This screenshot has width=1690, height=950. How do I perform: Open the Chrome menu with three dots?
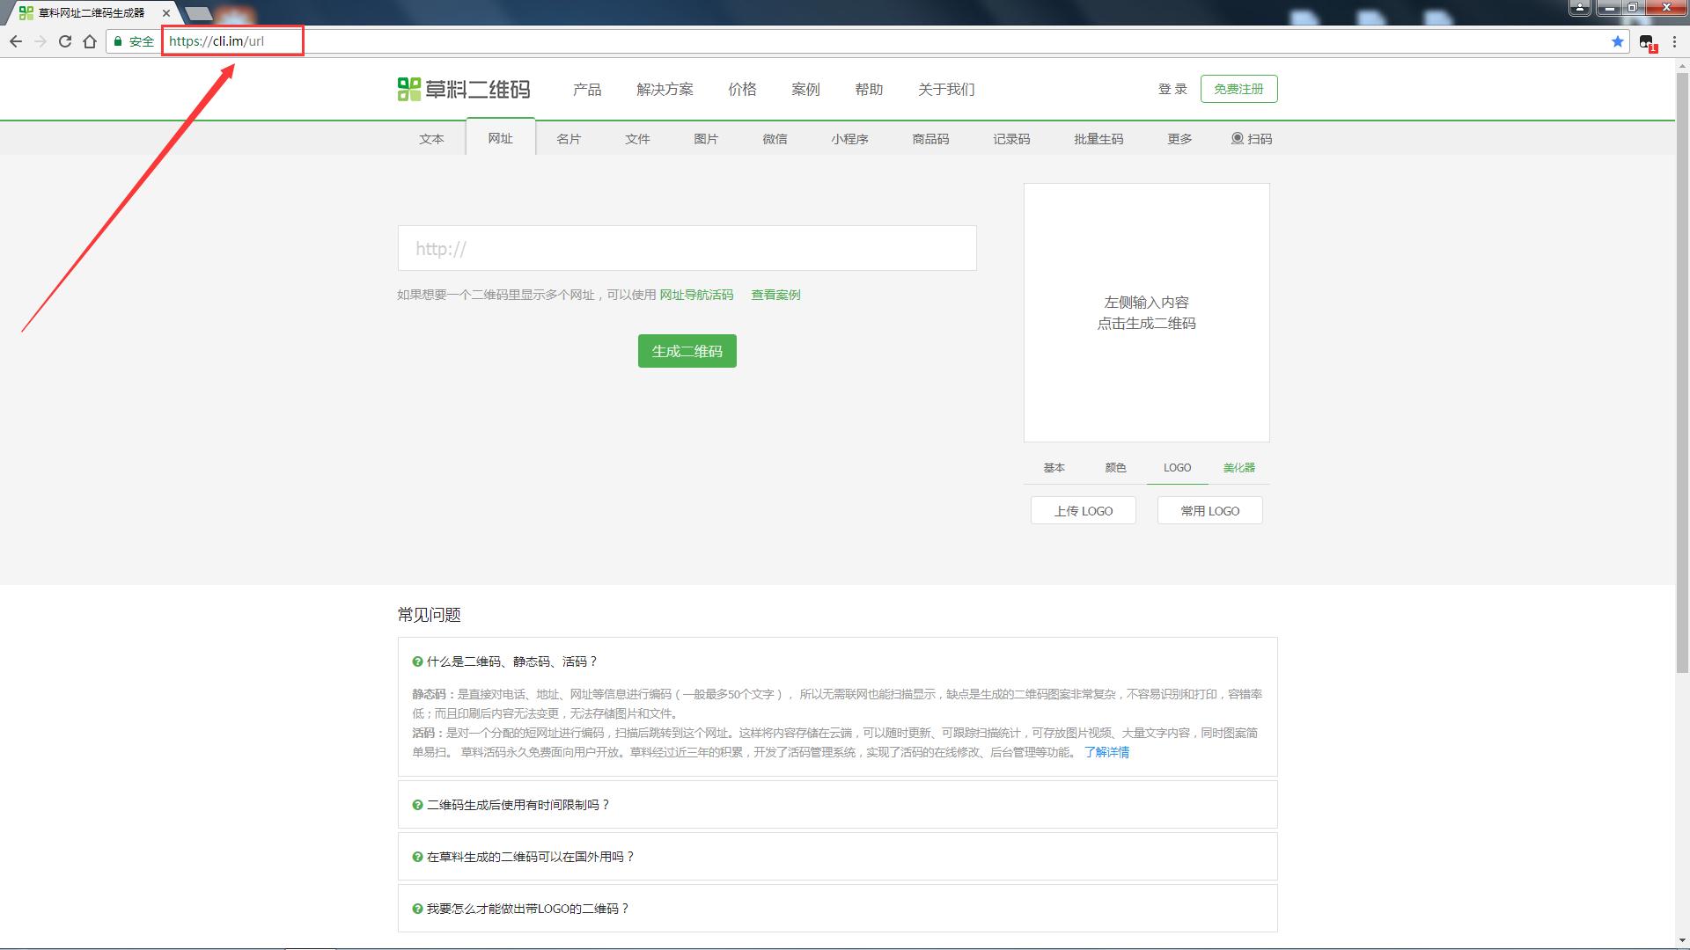[x=1675, y=40]
